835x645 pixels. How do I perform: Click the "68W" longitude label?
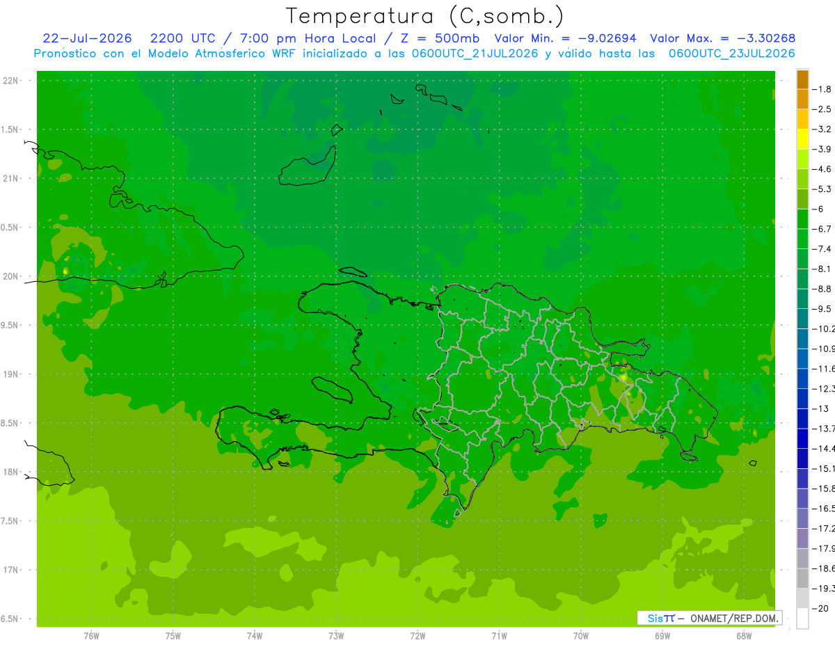744,636
